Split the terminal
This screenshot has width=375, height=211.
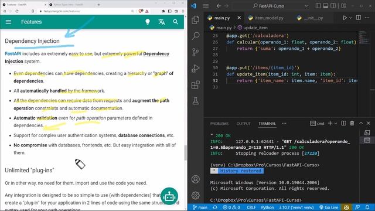343,123
